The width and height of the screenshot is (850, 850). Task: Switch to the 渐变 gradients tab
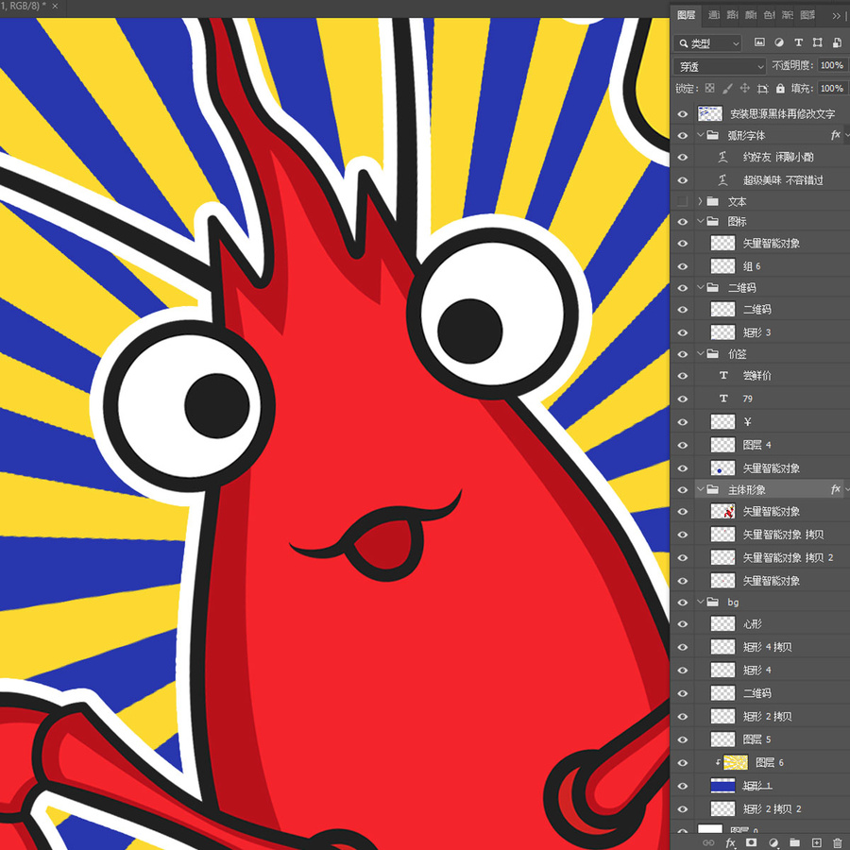tap(788, 15)
